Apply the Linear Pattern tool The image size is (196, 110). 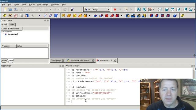[133, 16]
